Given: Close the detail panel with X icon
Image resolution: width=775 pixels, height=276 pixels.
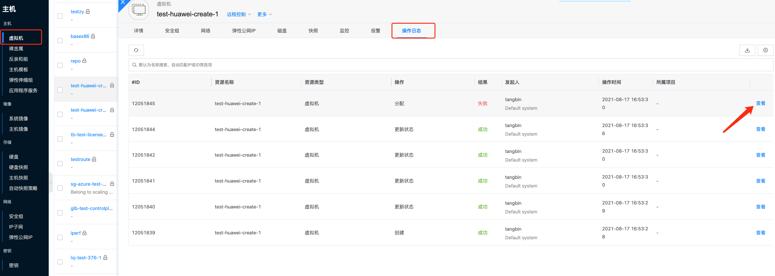Looking at the screenshot, I should (x=123, y=2).
